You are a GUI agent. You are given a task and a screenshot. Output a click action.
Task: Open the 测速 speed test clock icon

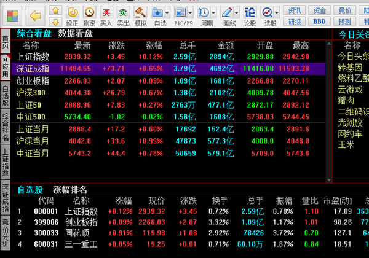89,12
